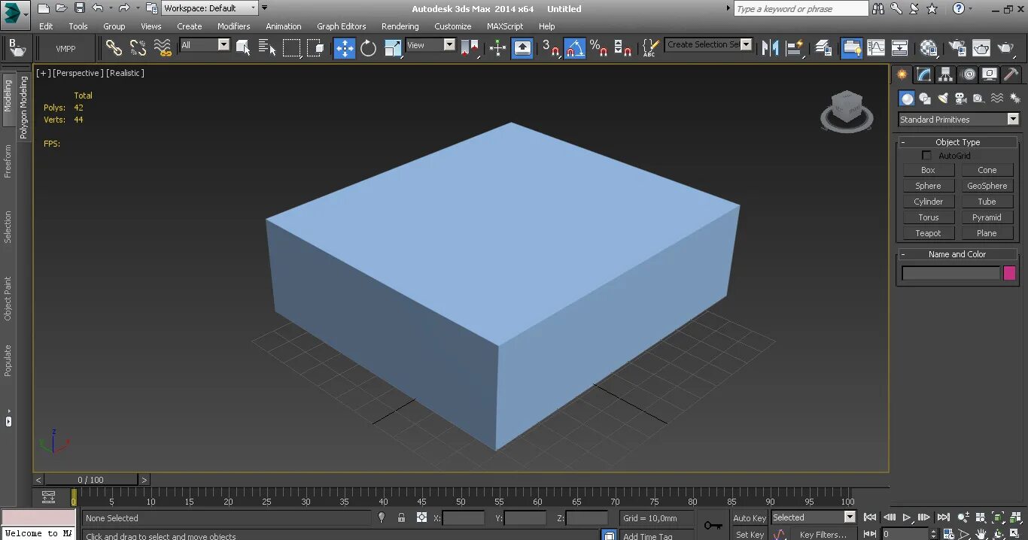The height and width of the screenshot is (540, 1028).
Task: Toggle the Graphite ribbon display
Action: click(851, 48)
